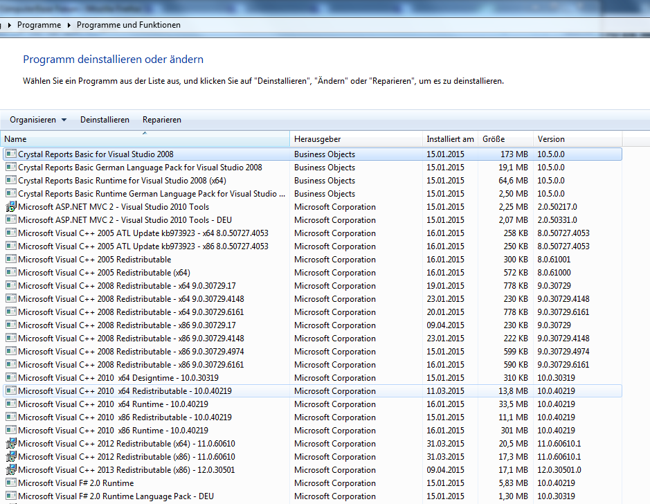Click installer icon of Visual C++ 2012 Redistributable (x86)
The width and height of the screenshot is (650, 504).
tap(11, 457)
